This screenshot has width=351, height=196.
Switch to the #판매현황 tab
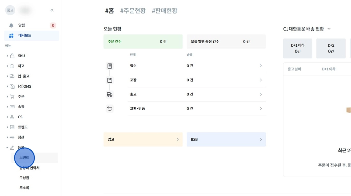(165, 11)
